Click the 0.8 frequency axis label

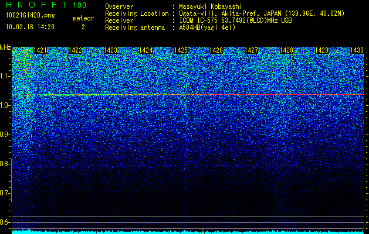click(x=5, y=164)
